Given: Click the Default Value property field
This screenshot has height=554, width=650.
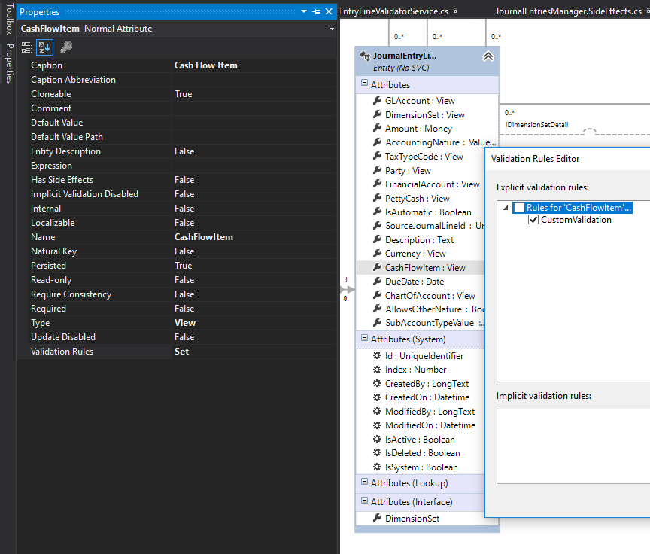Looking at the screenshot, I should (254, 123).
